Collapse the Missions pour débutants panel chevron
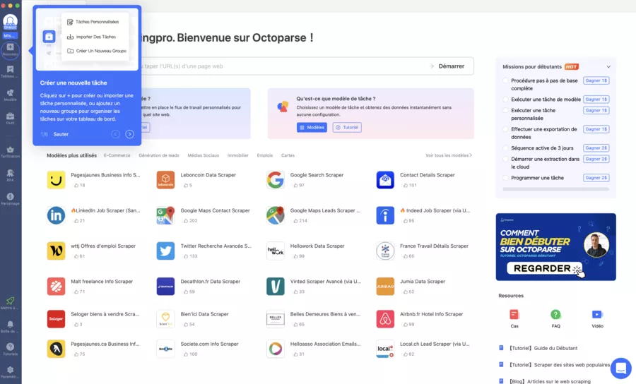Screen dimensions: 636x384 pyautogui.click(x=608, y=67)
